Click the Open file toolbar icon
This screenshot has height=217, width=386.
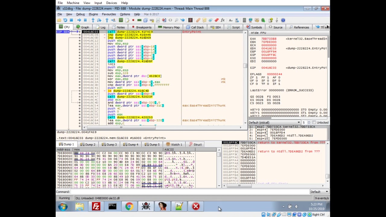(59, 20)
